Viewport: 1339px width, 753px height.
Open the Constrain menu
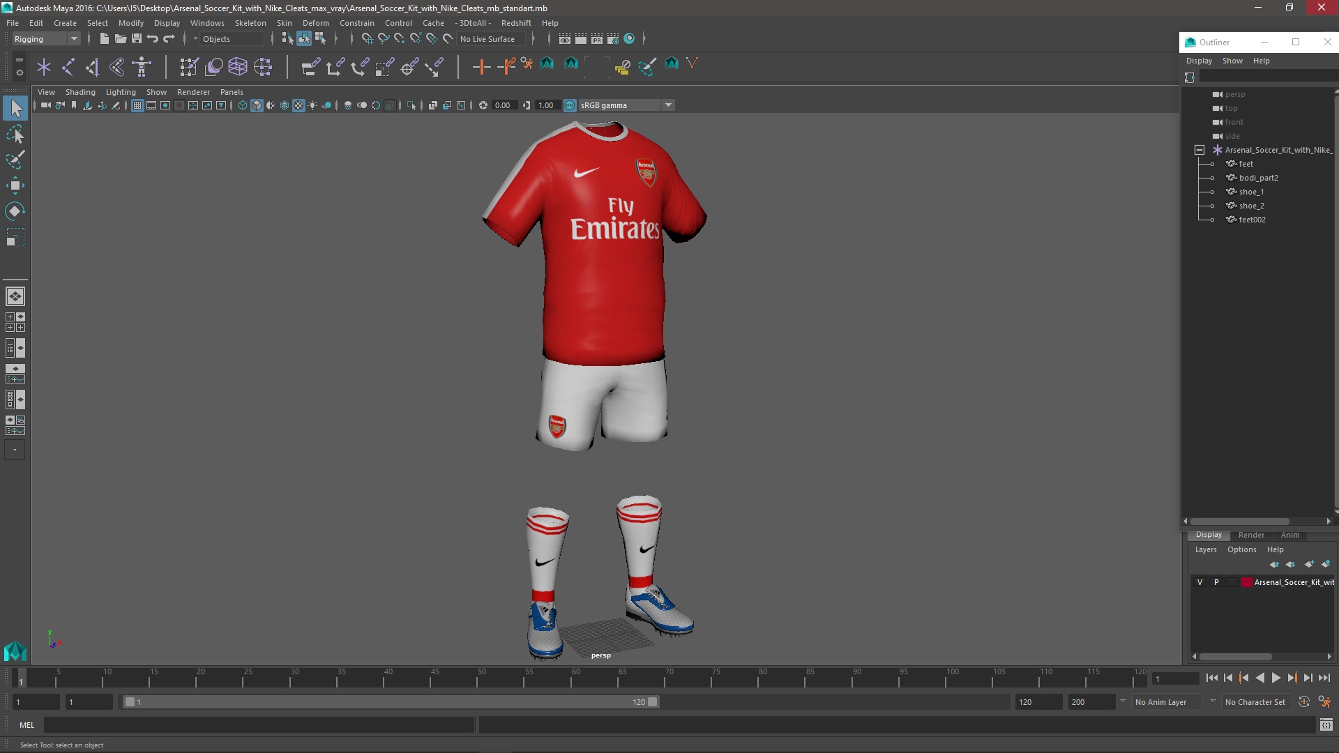pos(356,23)
